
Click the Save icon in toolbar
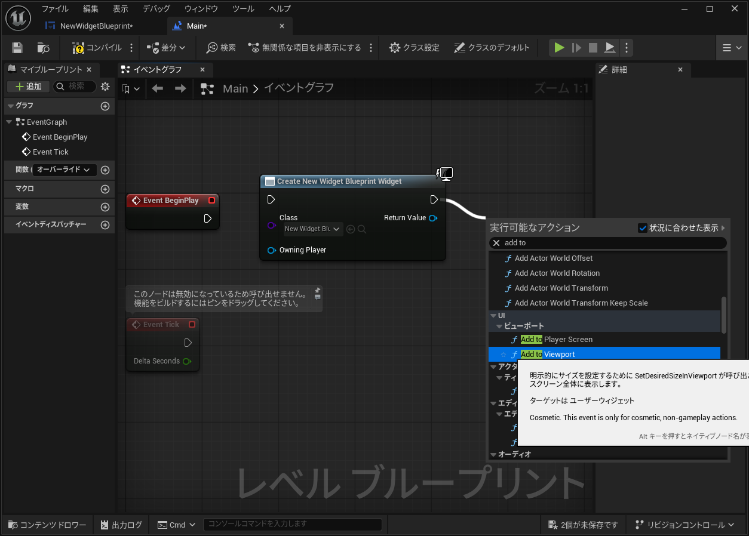(x=17, y=48)
